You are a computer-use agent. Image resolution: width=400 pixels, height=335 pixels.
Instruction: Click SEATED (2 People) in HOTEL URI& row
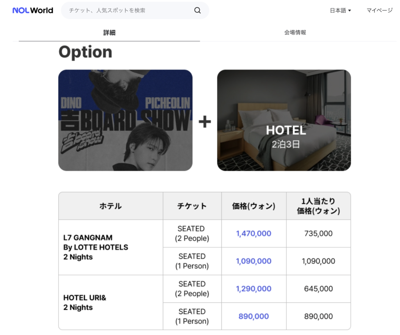coord(192,288)
